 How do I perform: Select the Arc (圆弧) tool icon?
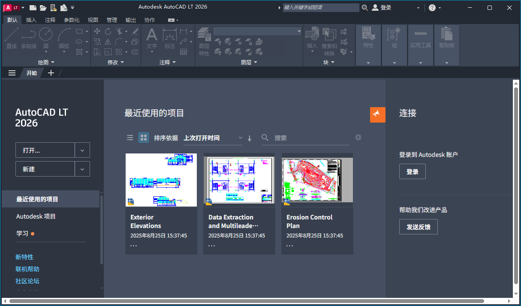pyautogui.click(x=64, y=34)
